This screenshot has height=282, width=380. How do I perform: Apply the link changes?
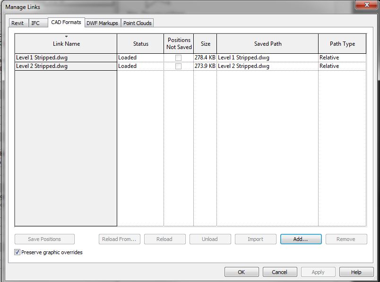[x=318, y=272]
